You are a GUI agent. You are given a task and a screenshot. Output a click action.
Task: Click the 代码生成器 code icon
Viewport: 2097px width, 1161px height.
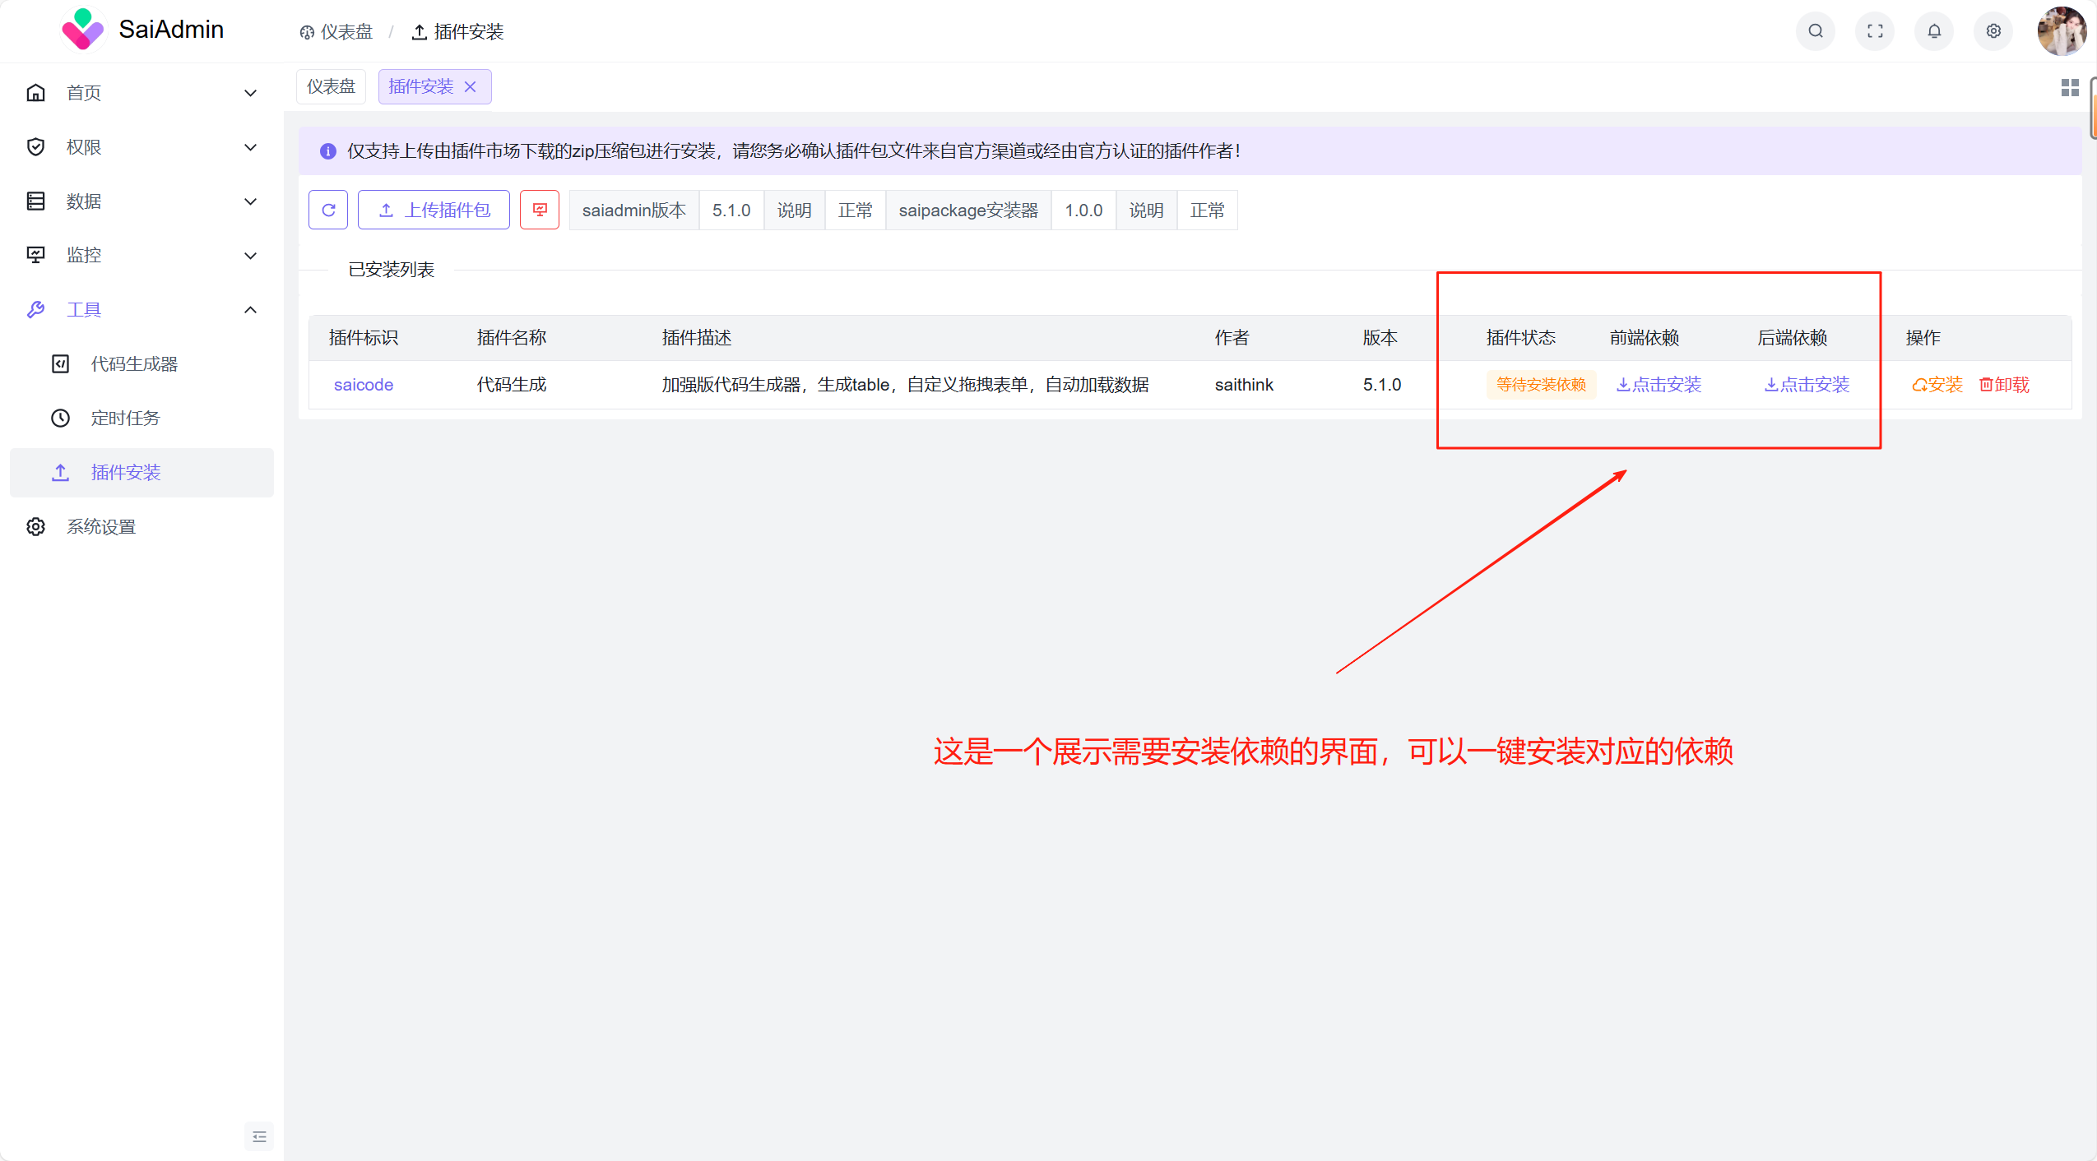60,364
